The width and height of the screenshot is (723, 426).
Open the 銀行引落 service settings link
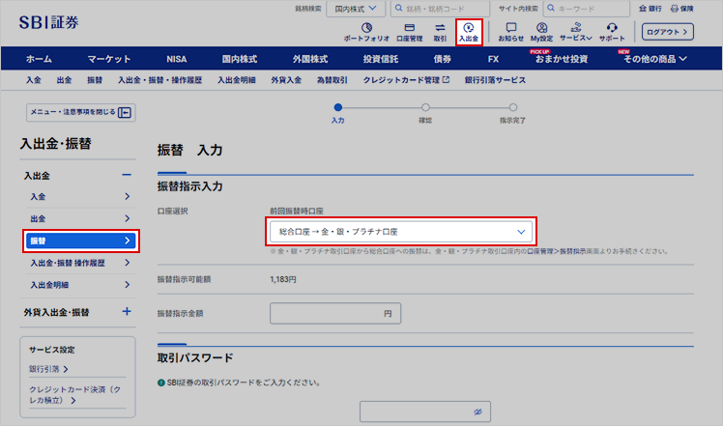click(x=48, y=369)
